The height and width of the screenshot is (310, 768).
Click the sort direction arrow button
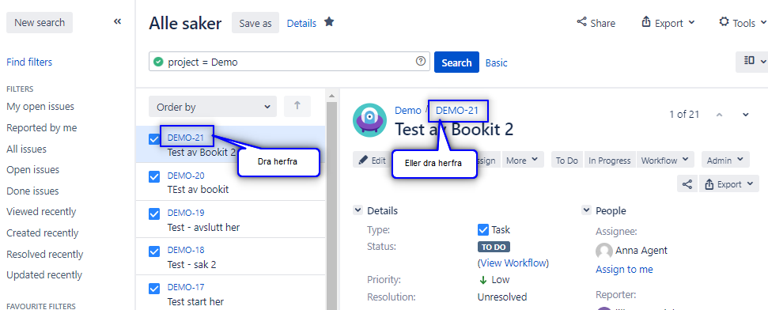click(x=297, y=106)
